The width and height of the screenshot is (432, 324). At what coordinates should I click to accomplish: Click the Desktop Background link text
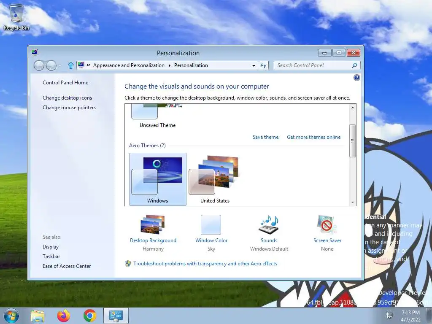click(153, 240)
